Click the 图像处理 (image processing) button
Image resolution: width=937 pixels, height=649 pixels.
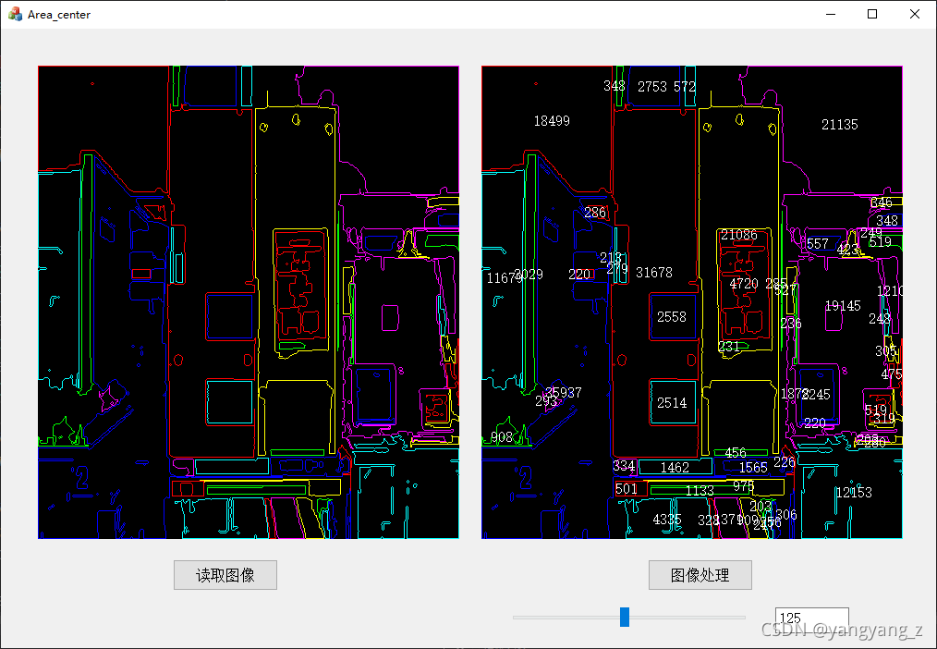pyautogui.click(x=700, y=575)
